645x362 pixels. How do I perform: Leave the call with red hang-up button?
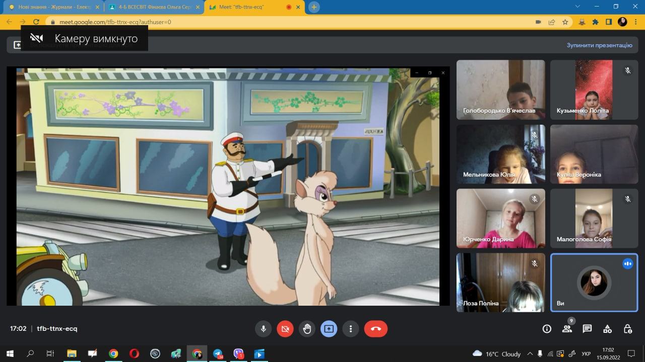point(375,329)
